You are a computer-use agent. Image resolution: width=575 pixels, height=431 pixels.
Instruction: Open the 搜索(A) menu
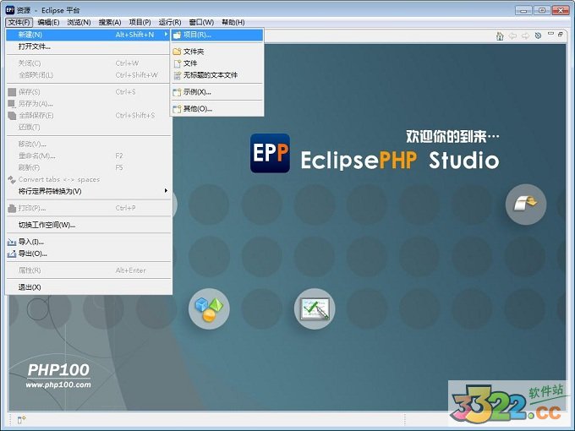pos(110,22)
